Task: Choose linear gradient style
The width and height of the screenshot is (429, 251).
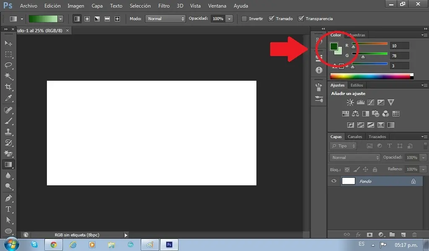Action: [77, 18]
